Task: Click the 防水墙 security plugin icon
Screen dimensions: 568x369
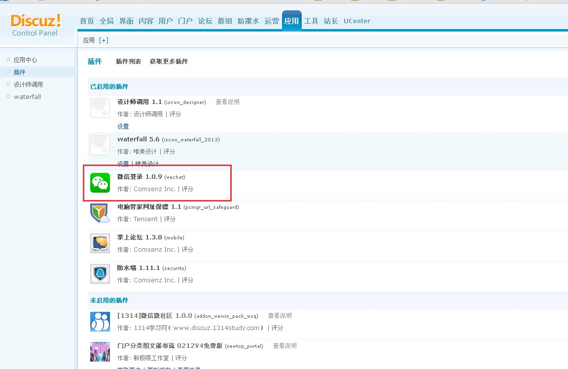Action: [x=100, y=274]
